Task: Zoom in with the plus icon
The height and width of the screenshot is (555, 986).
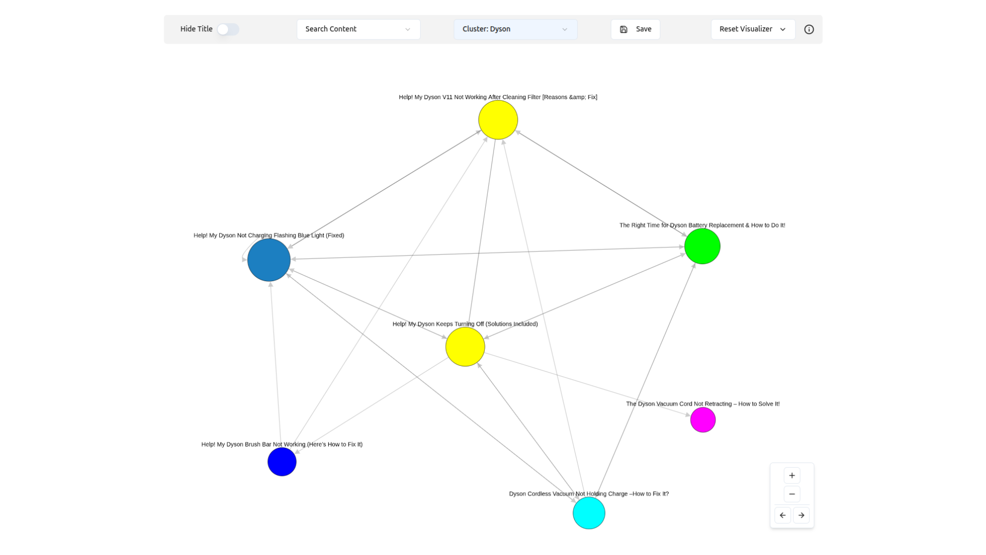Action: coord(792,475)
